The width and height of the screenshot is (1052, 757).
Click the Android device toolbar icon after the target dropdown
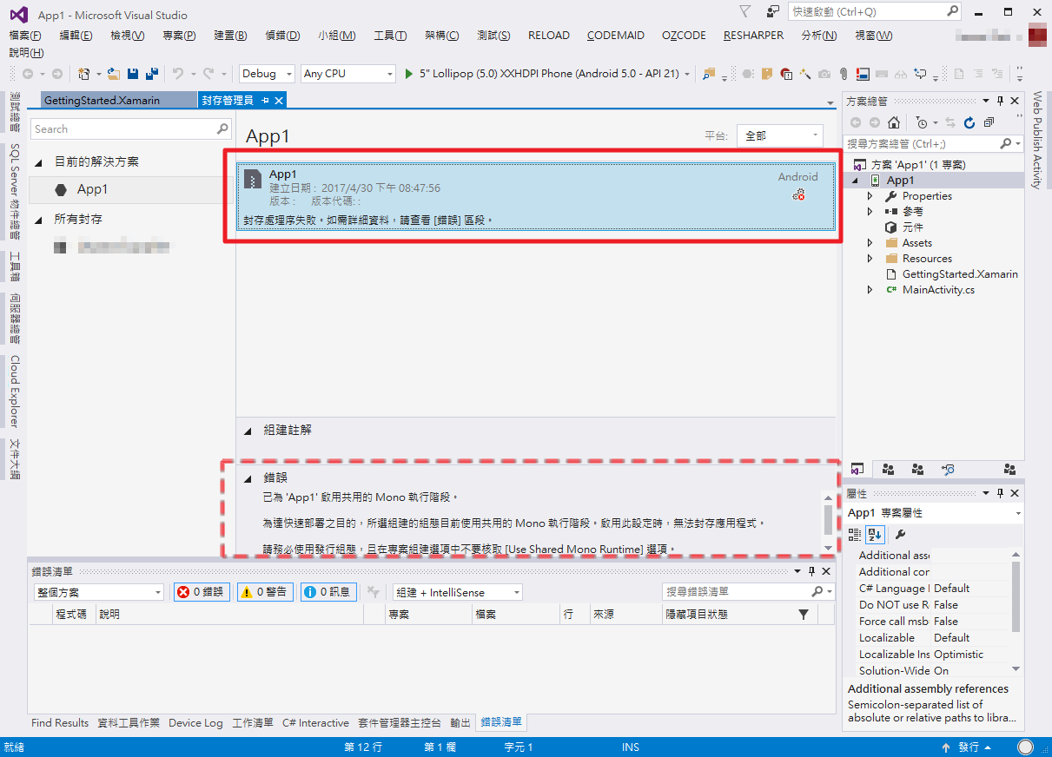709,74
